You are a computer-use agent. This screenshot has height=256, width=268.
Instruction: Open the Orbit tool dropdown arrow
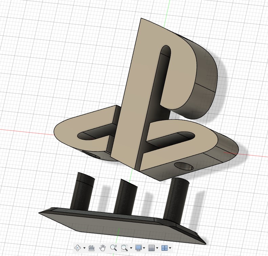click(x=84, y=248)
